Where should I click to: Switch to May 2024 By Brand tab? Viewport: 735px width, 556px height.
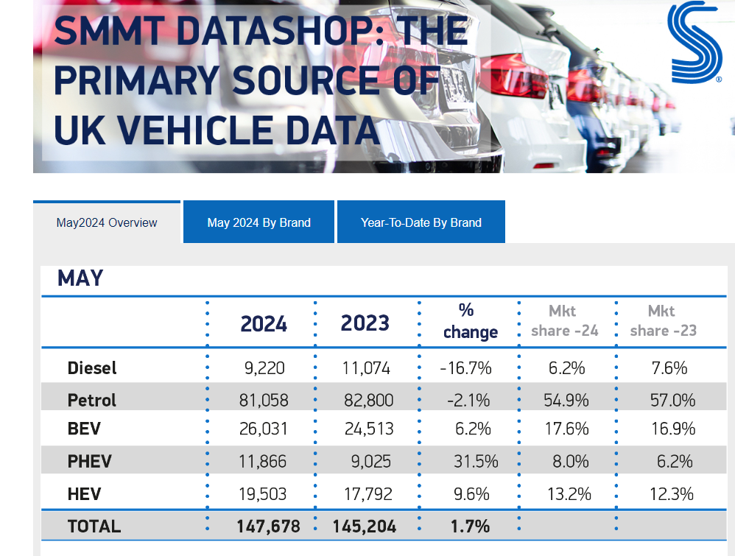coord(259,222)
